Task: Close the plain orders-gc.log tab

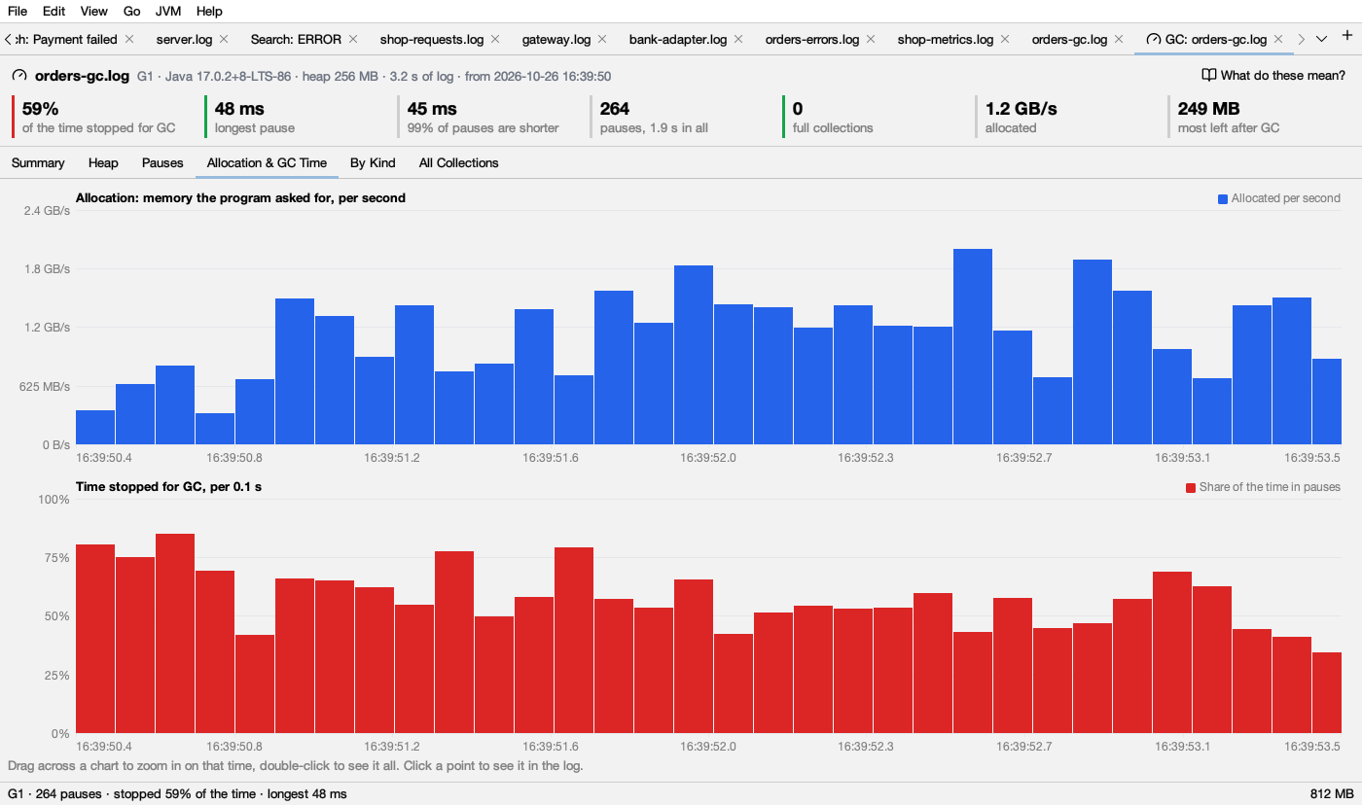Action: (x=1119, y=39)
